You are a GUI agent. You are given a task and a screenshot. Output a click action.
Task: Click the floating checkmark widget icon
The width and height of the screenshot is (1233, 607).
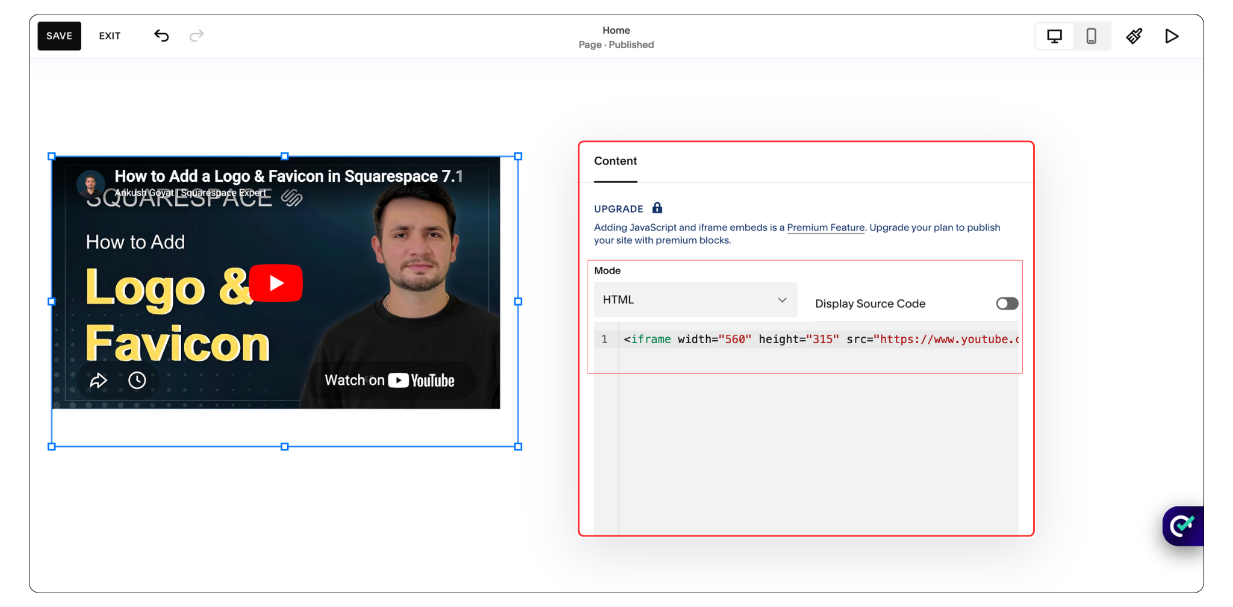1183,526
